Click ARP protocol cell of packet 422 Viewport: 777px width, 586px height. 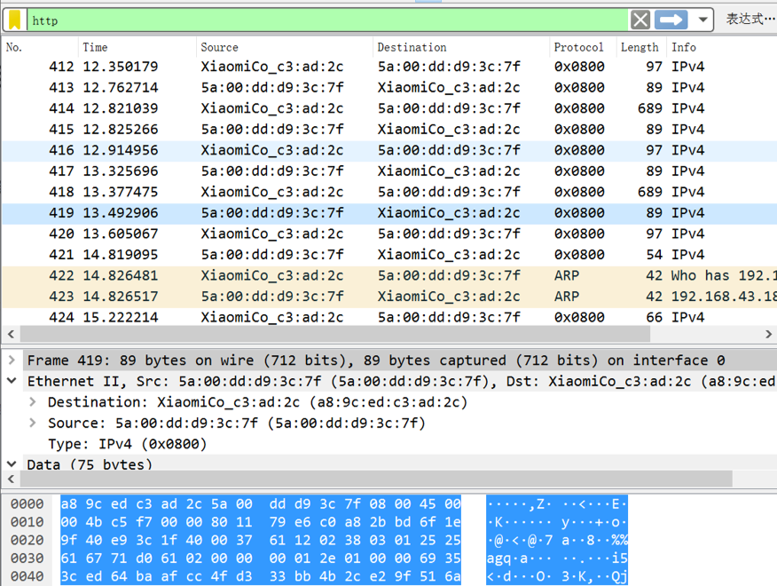click(x=567, y=275)
